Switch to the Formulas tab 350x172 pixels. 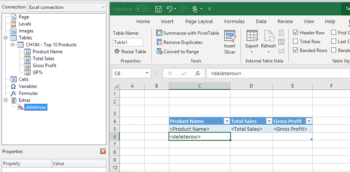coord(234,21)
